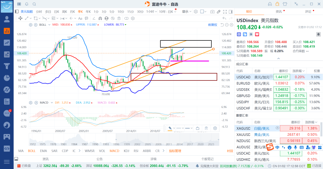This screenshot has width=323, height=169.
Task: Select the KDJ indicator tab
Action: tap(127, 151)
